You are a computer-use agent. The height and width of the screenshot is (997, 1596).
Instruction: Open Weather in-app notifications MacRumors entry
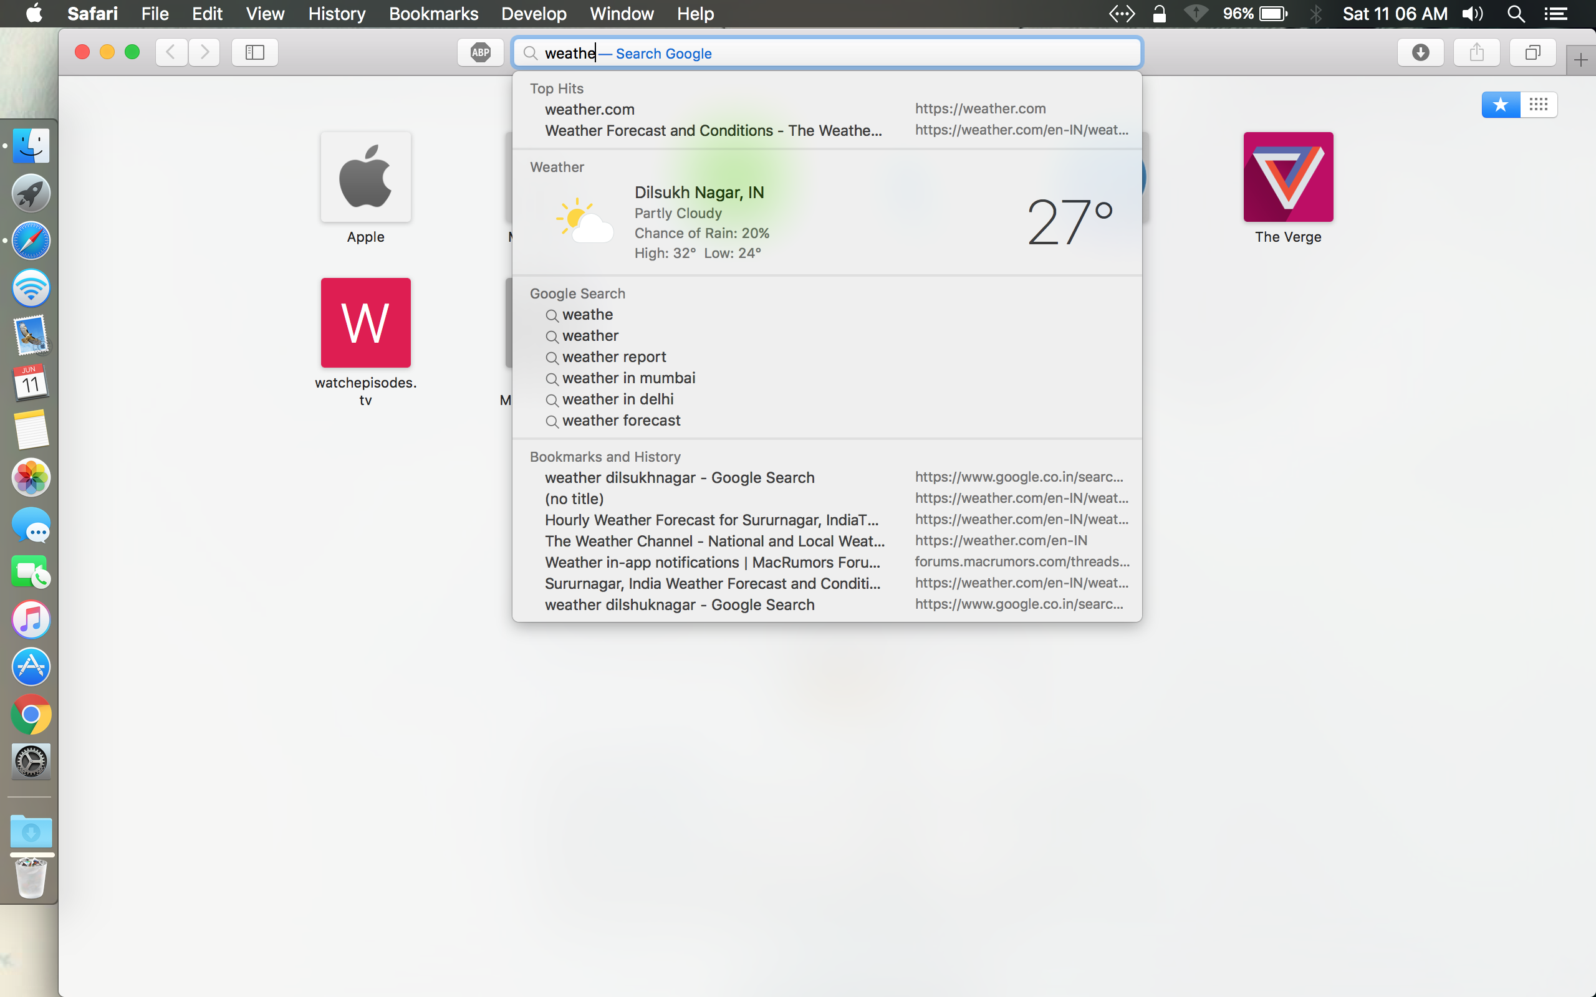(x=827, y=562)
